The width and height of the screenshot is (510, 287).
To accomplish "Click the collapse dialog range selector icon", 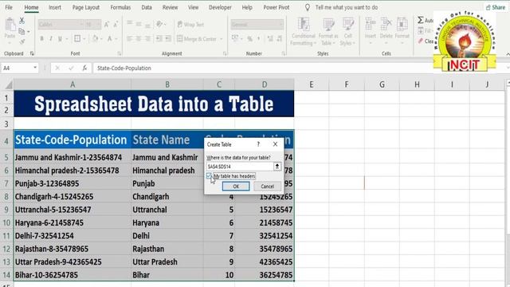I will click(x=277, y=167).
